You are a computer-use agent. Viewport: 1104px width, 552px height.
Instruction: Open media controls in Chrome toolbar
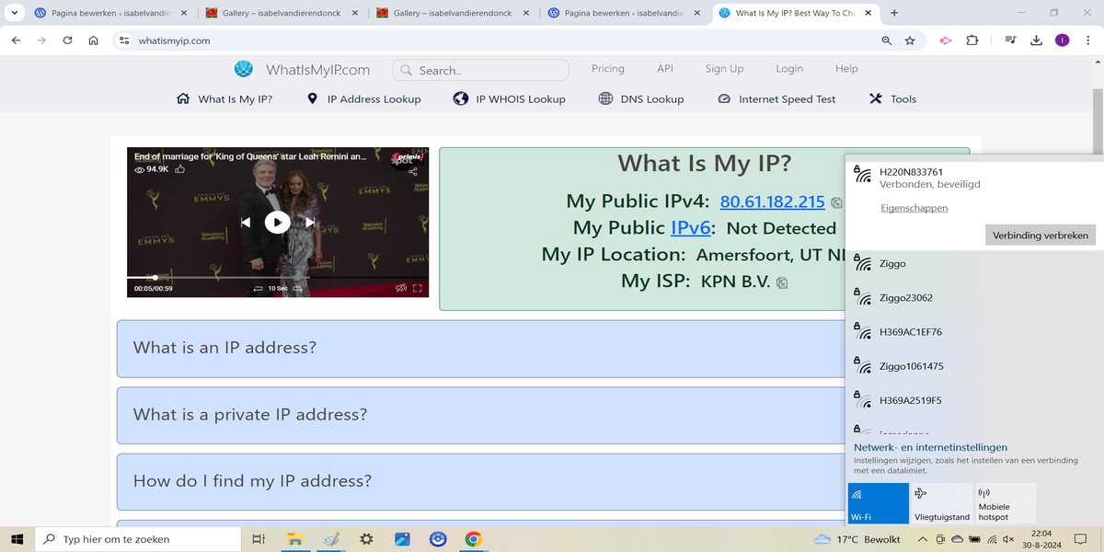(x=1010, y=40)
